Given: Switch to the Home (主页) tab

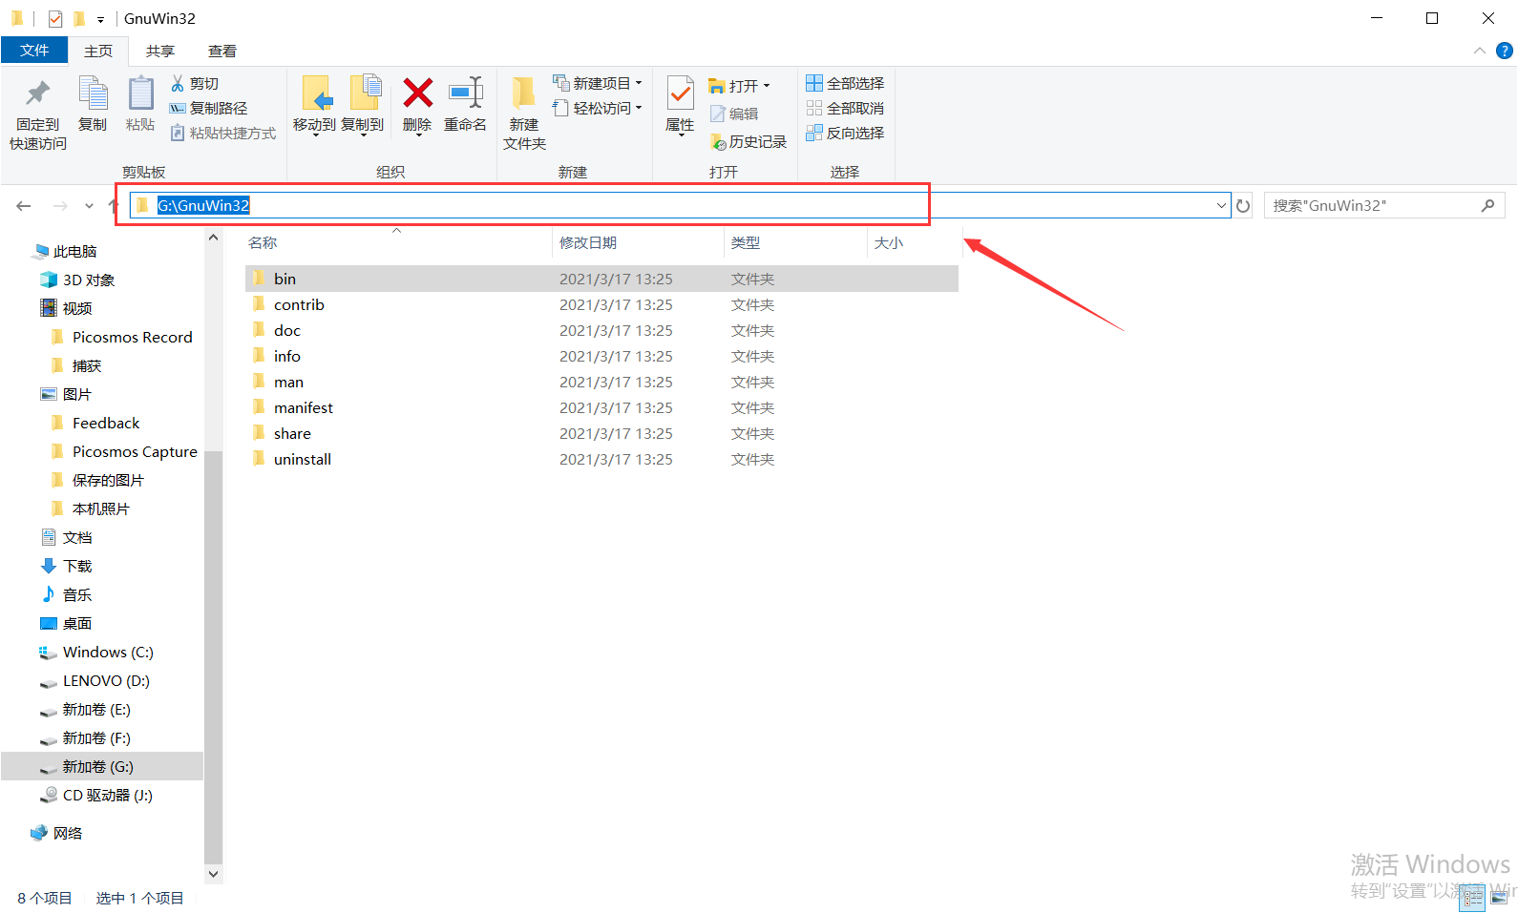Looking at the screenshot, I should click(x=98, y=51).
